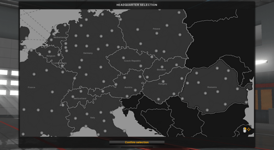Click the white mouse right-button hint icon
Screen dimensions: 274x150
pyautogui.click(x=245, y=130)
